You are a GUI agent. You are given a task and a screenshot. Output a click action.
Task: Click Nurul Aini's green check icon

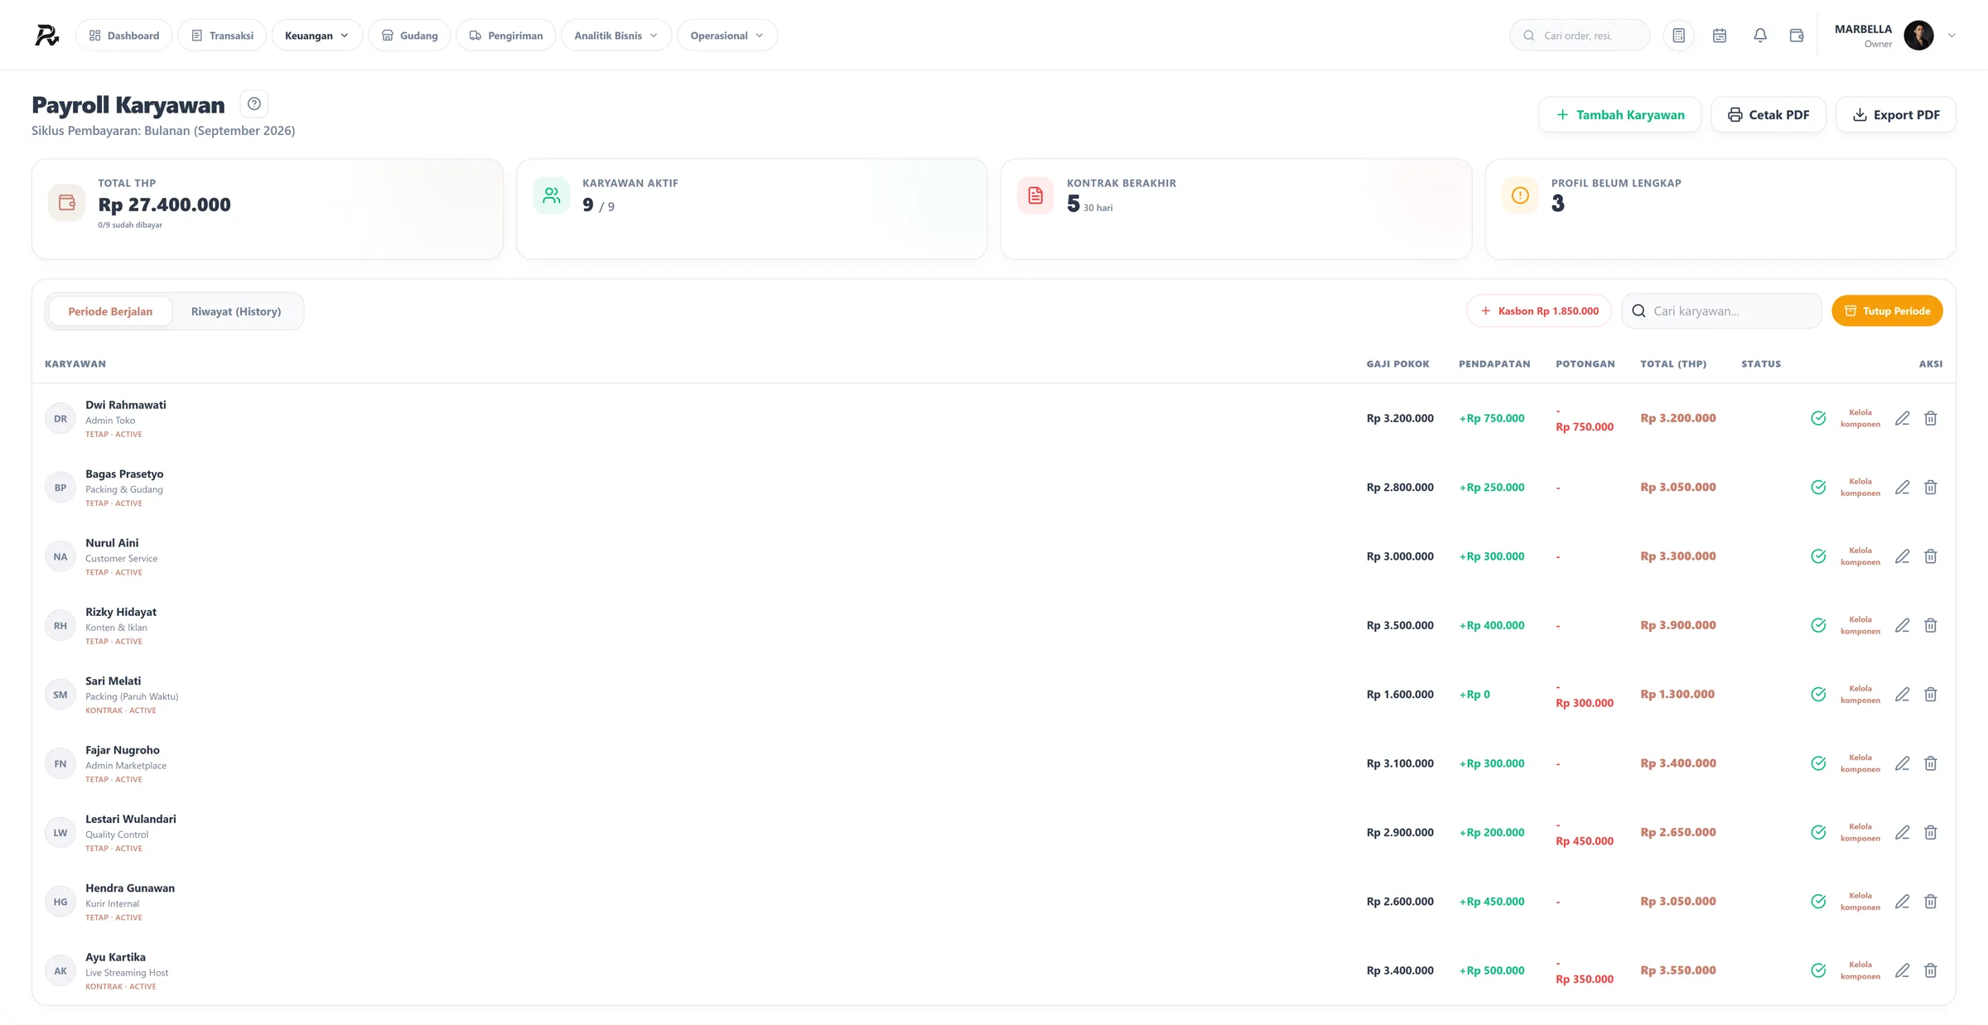click(1818, 556)
